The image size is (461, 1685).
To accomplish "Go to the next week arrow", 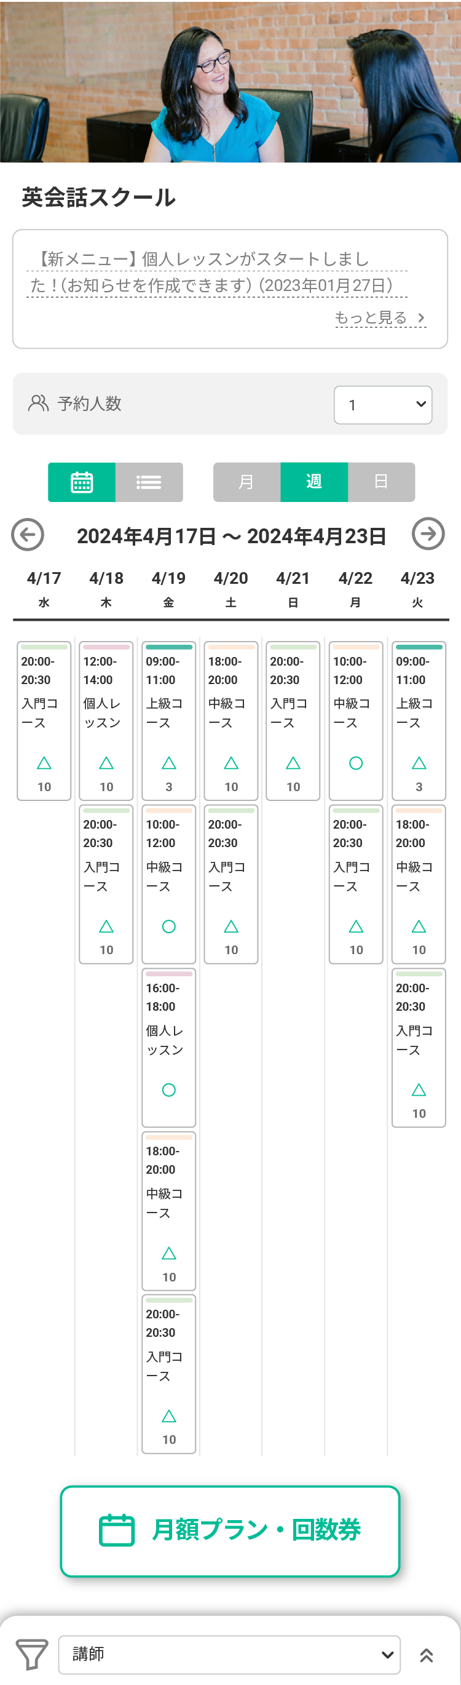I will tap(428, 534).
